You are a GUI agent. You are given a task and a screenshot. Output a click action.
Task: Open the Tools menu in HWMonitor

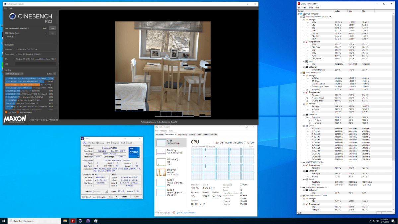coord(310,7)
